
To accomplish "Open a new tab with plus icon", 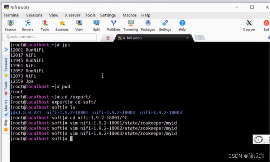I will pyautogui.click(x=200, y=38).
